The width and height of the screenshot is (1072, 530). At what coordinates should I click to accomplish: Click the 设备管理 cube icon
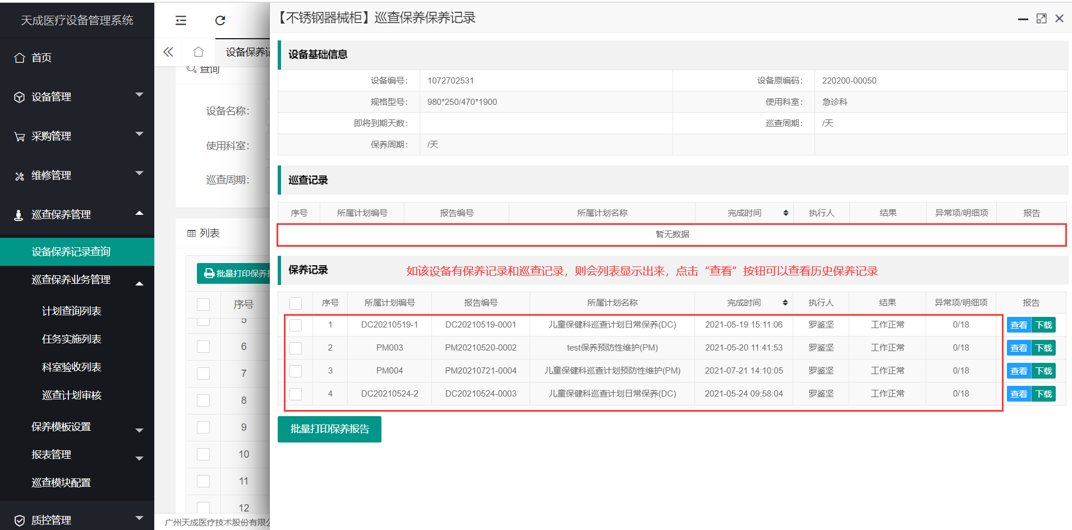[x=20, y=97]
